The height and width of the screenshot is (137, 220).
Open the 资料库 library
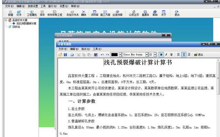click(95, 13)
